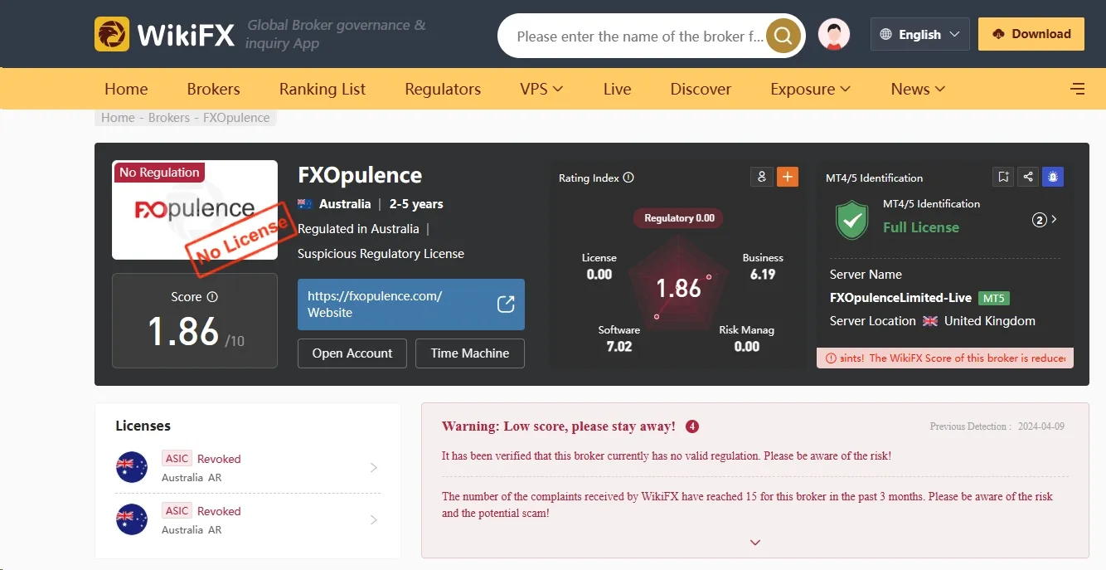The width and height of the screenshot is (1106, 570).
Task: Click the bookmark icon in MT4/5 panel
Action: [x=1003, y=177]
